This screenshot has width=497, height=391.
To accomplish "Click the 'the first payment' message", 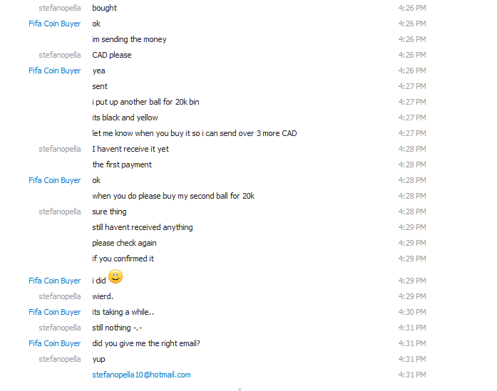I will pyautogui.click(x=122, y=165).
